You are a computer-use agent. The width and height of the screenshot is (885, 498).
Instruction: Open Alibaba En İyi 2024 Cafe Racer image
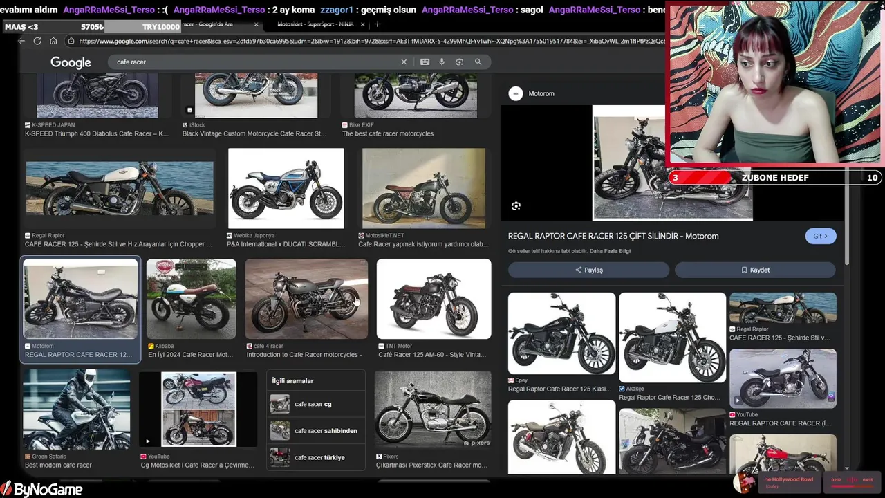(191, 299)
